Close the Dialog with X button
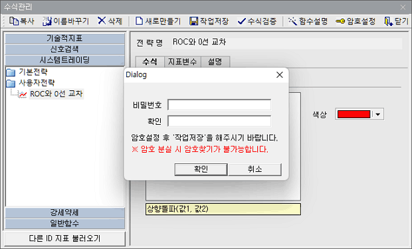The image size is (412, 249). (280, 75)
